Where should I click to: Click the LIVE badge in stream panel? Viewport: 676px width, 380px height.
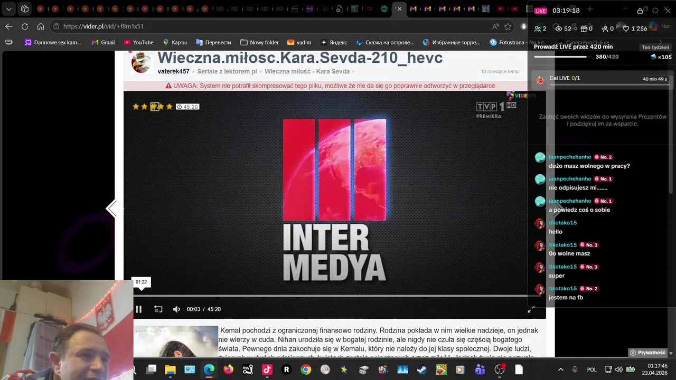click(540, 11)
